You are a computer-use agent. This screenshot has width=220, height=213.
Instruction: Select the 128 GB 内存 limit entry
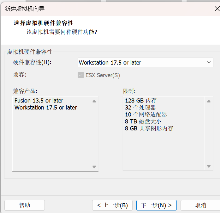141,101
